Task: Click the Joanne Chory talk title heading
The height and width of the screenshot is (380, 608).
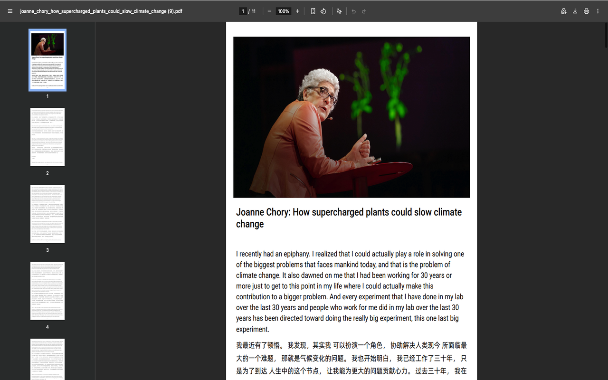Action: point(349,218)
